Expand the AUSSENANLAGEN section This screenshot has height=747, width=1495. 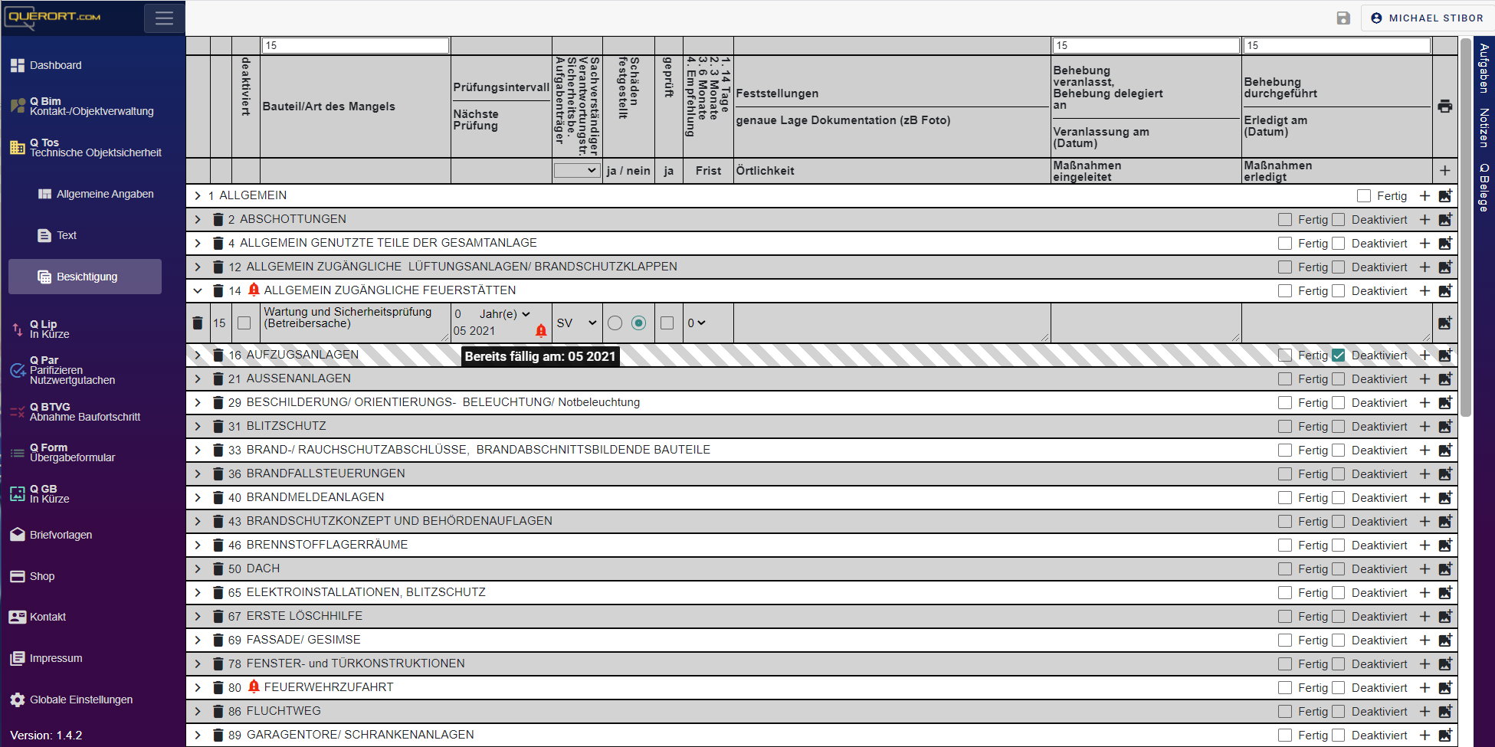[198, 379]
